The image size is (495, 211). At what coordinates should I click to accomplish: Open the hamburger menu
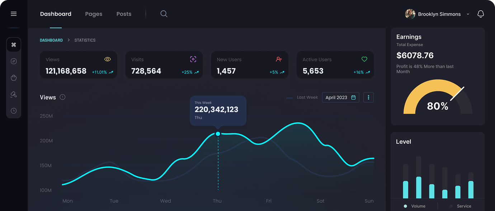tap(14, 14)
